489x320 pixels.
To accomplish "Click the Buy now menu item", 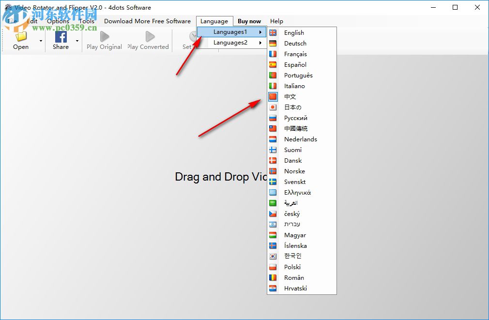I will tap(249, 21).
